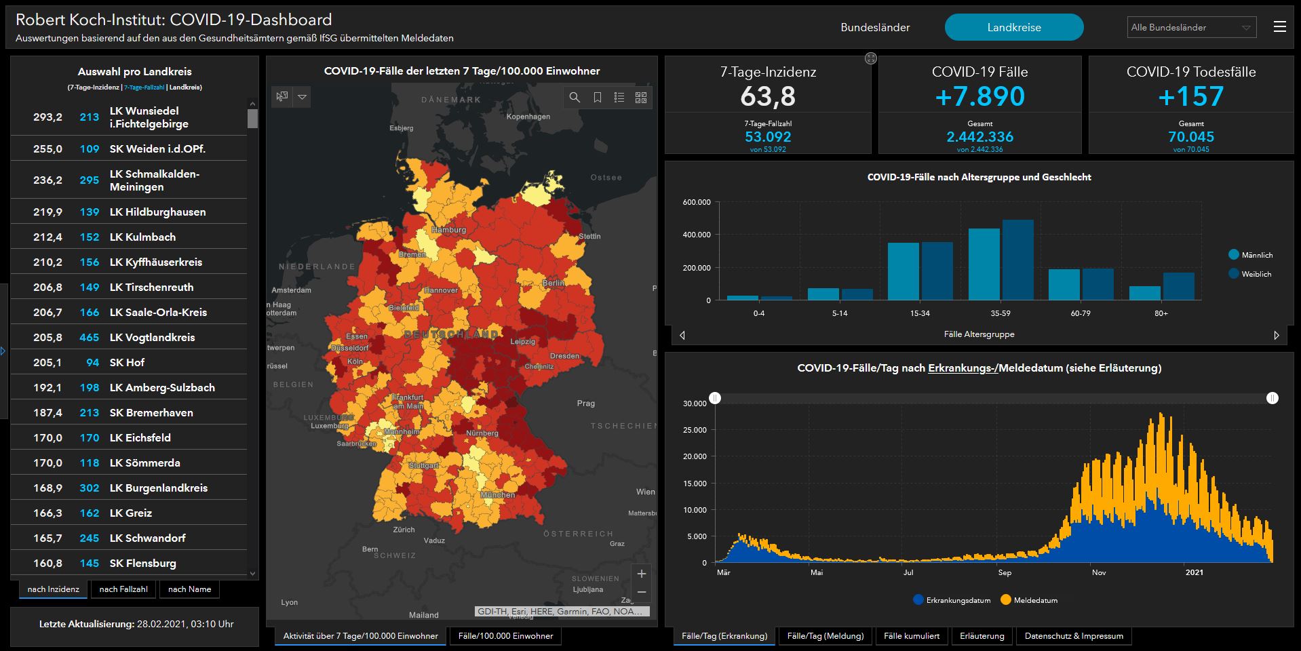Switch to Fälle/100.000 Einwohner tab

pyautogui.click(x=505, y=636)
